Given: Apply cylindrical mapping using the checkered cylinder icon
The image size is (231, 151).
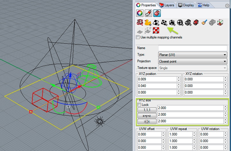Looking at the screenshot, I should click(188, 22).
